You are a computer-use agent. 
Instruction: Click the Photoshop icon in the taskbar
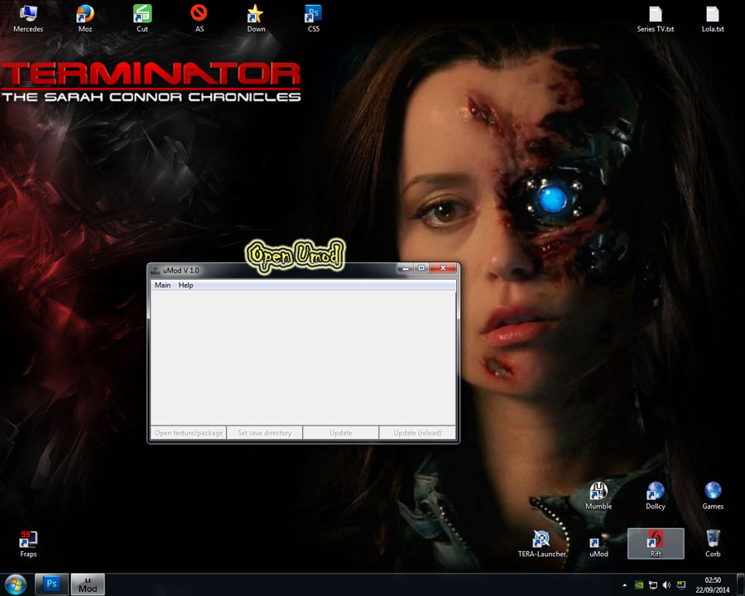[x=51, y=584]
